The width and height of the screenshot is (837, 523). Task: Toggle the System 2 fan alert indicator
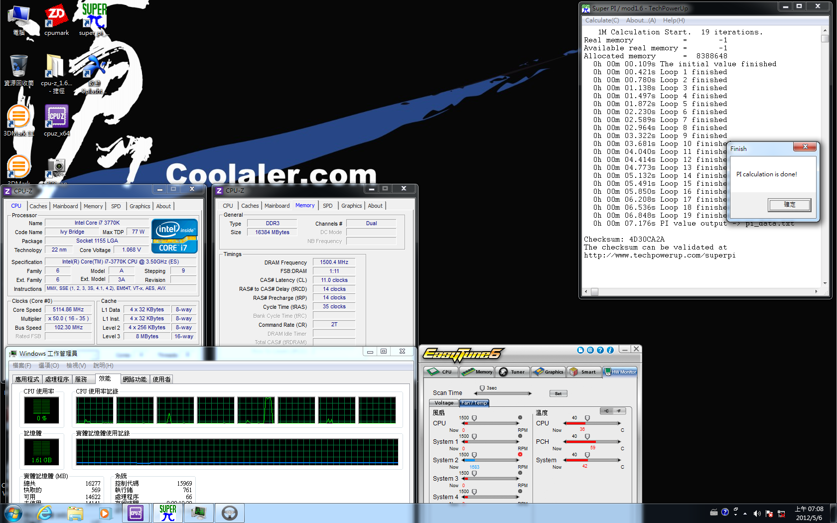[520, 454]
